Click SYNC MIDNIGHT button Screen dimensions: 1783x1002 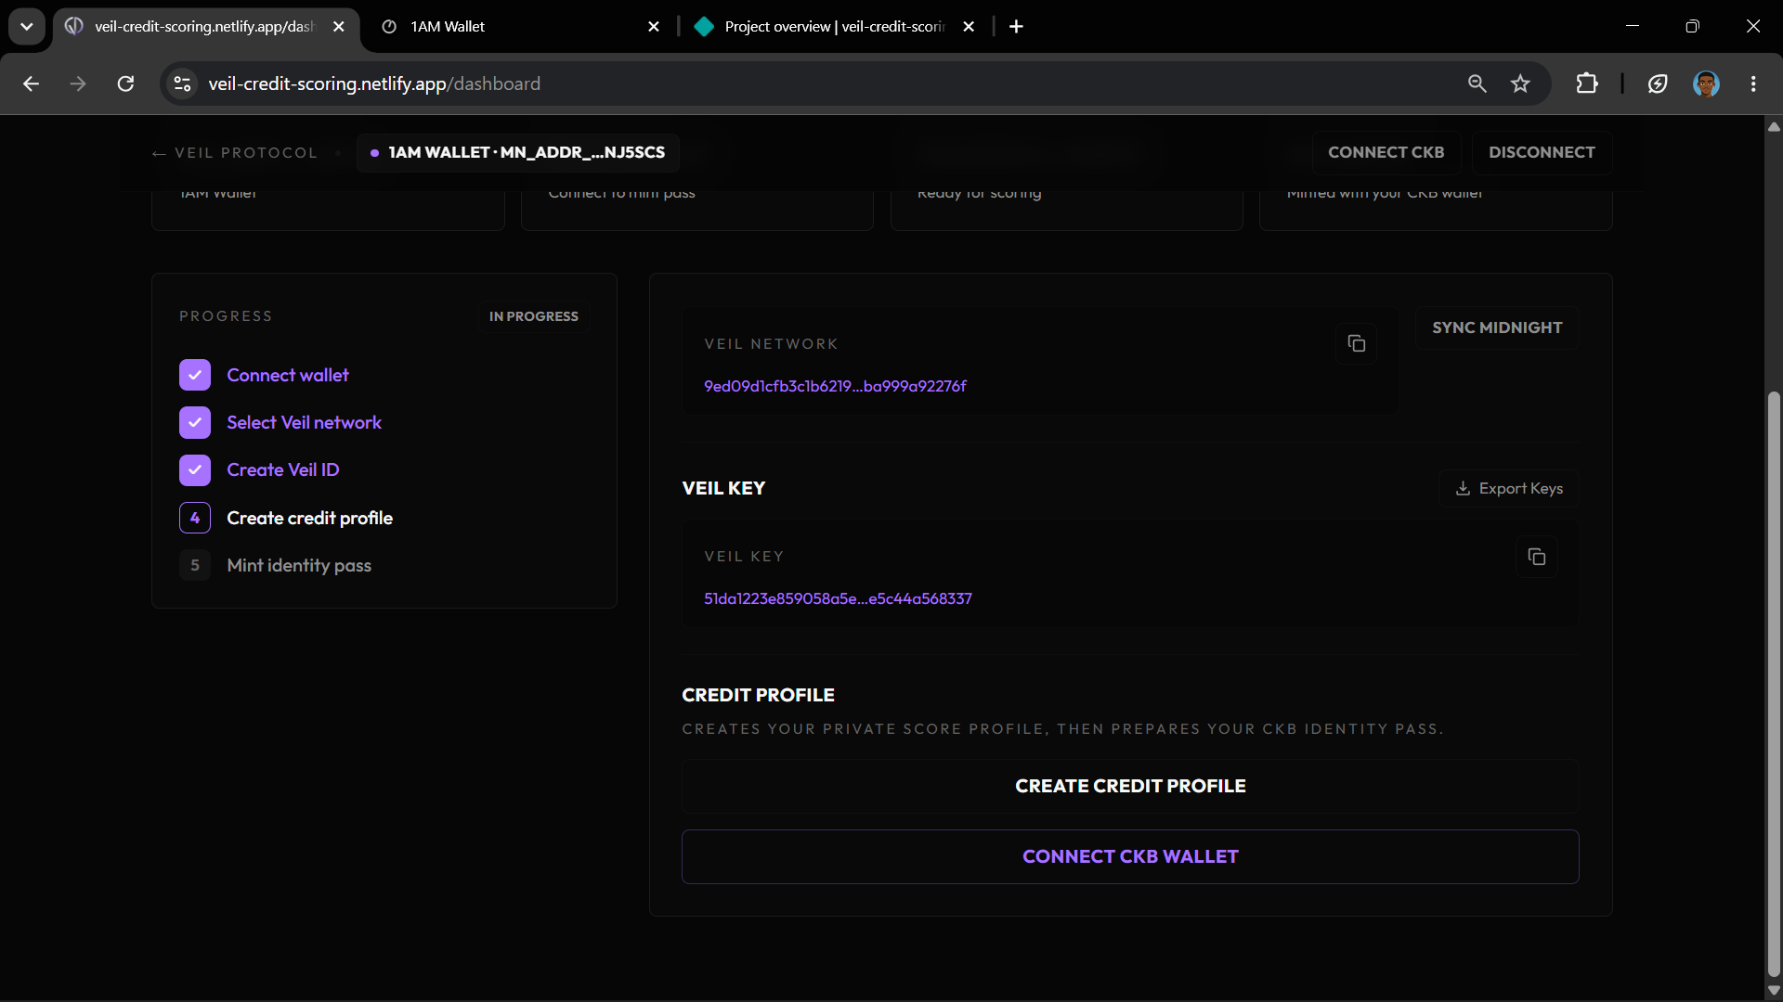coord(1497,328)
